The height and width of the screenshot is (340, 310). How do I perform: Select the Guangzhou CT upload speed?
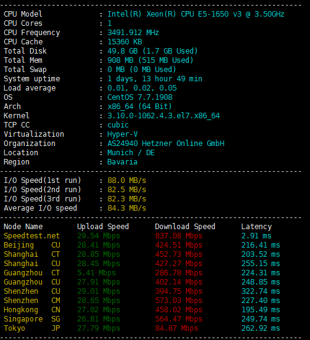pyautogui.click(x=96, y=273)
